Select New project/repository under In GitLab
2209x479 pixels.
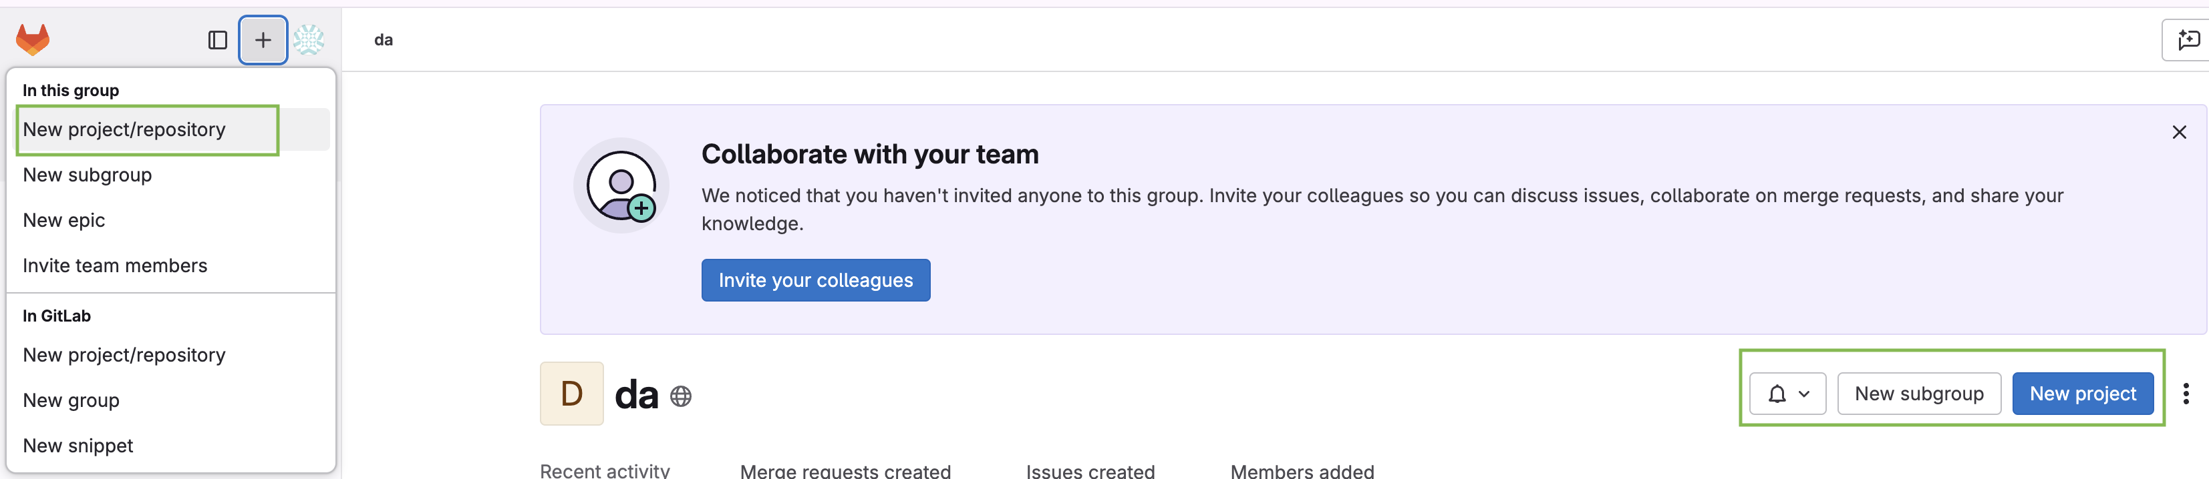click(x=124, y=356)
